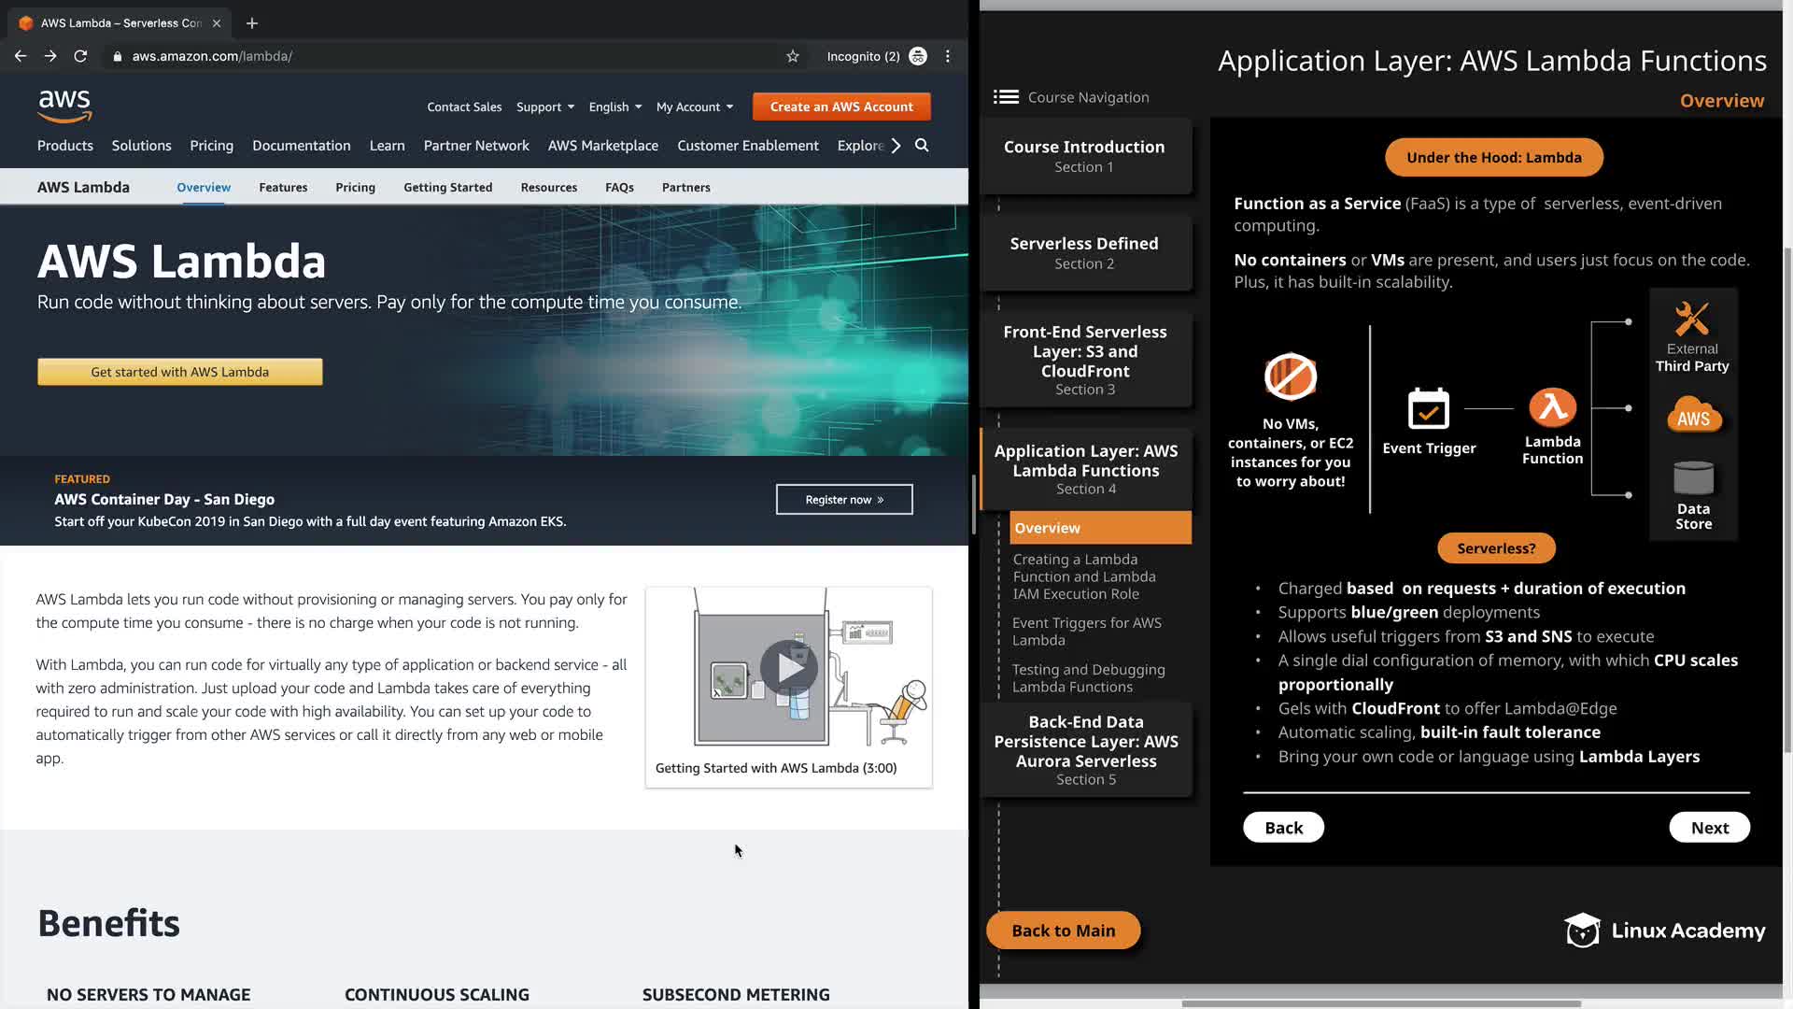Screen dimensions: 1793x1009
Task: Click Get started with AWS Lambda button
Action: pos(180,372)
